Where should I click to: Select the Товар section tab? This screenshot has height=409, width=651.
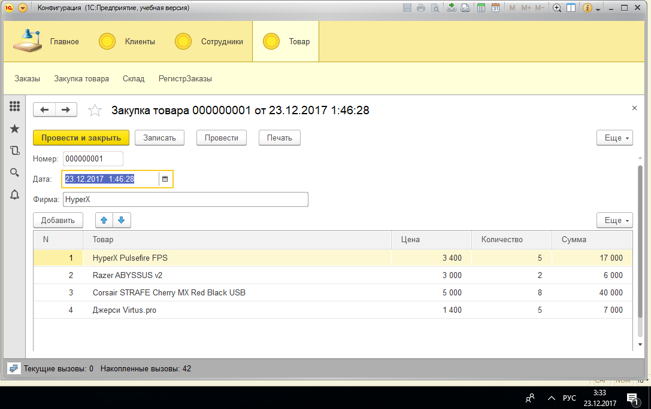(286, 41)
